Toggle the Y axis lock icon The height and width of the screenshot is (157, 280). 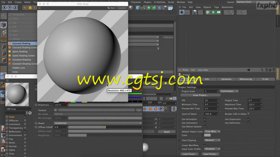coord(10,7)
